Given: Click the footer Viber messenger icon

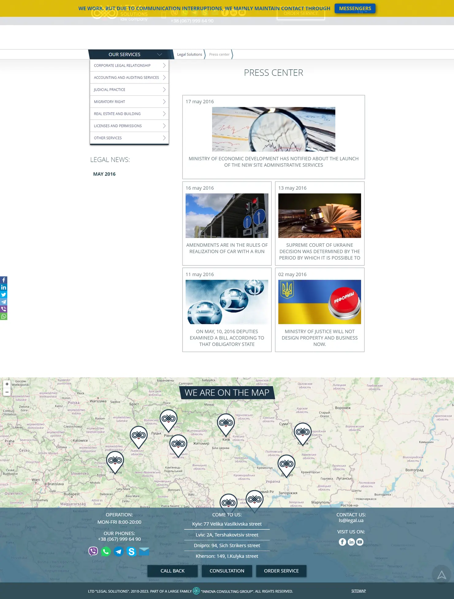Looking at the screenshot, I should tap(93, 551).
